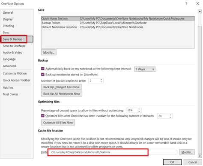This screenshot has height=166, width=203.
Task: Decrease the unused space percentage
Action: [x=139, y=112]
